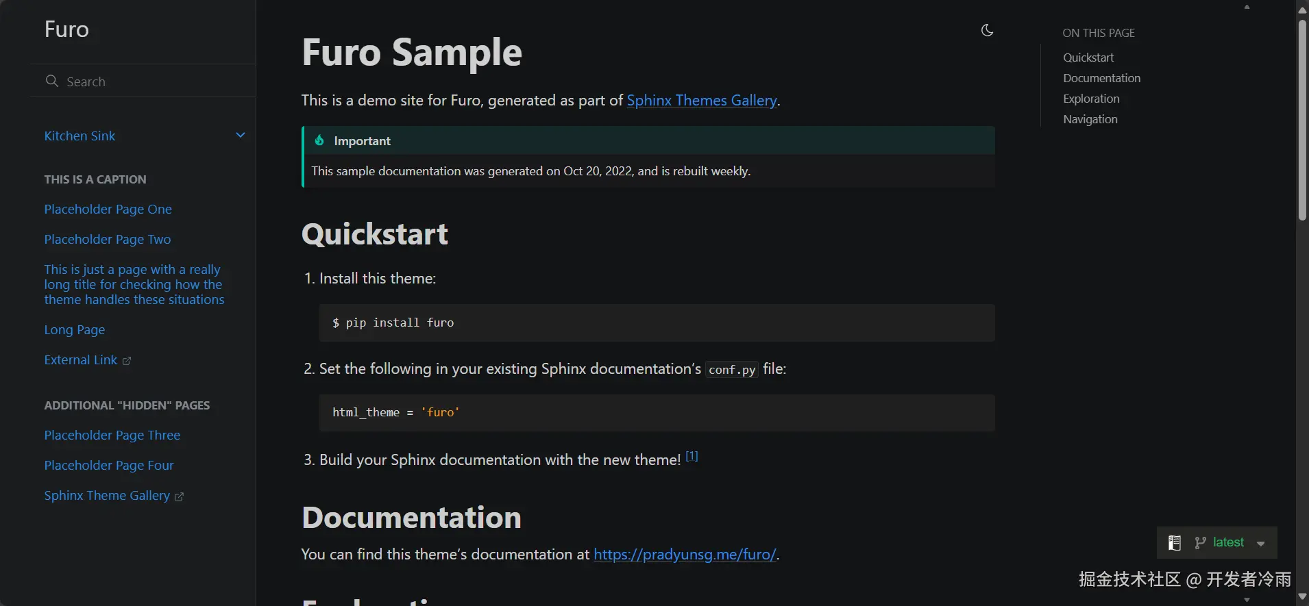Go to Quickstart in page contents
This screenshot has height=606, width=1309.
pos(1088,58)
